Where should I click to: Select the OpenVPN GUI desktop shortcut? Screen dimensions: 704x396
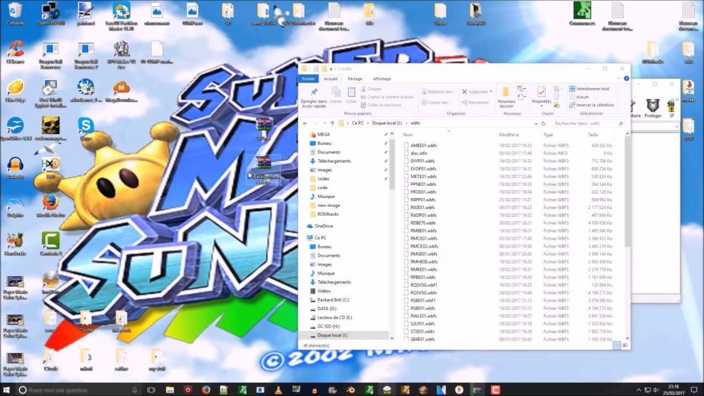pyautogui.click(x=51, y=14)
